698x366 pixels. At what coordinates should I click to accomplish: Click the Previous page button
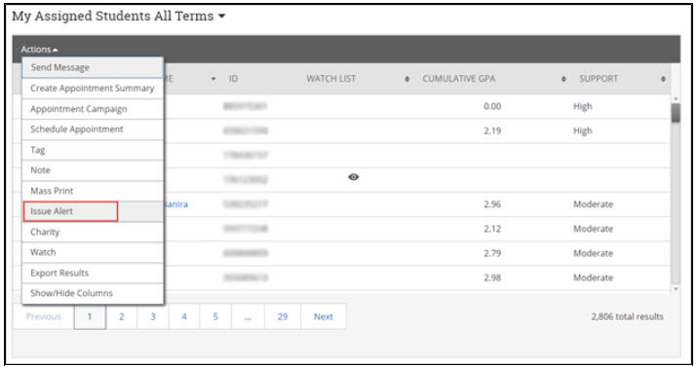point(43,316)
